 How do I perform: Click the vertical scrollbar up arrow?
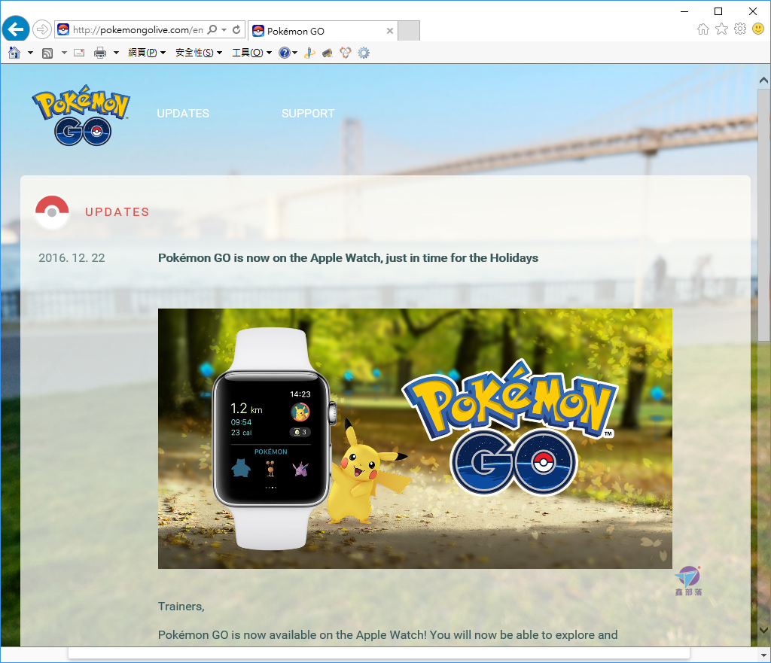763,80
